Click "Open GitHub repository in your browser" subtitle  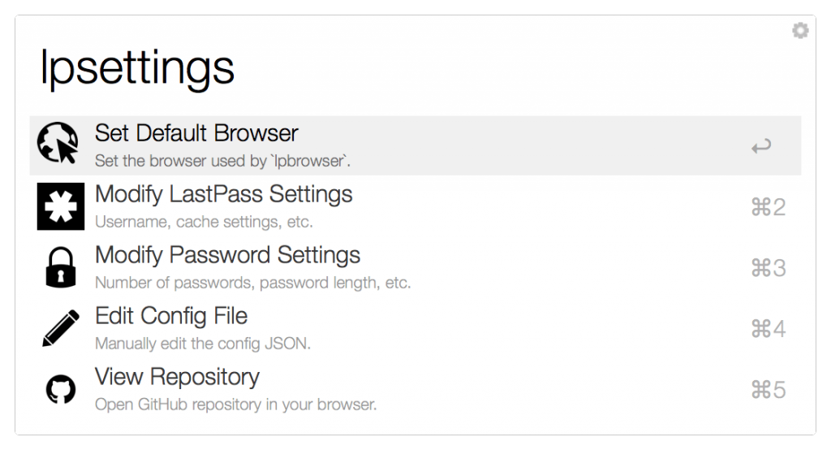coord(235,405)
